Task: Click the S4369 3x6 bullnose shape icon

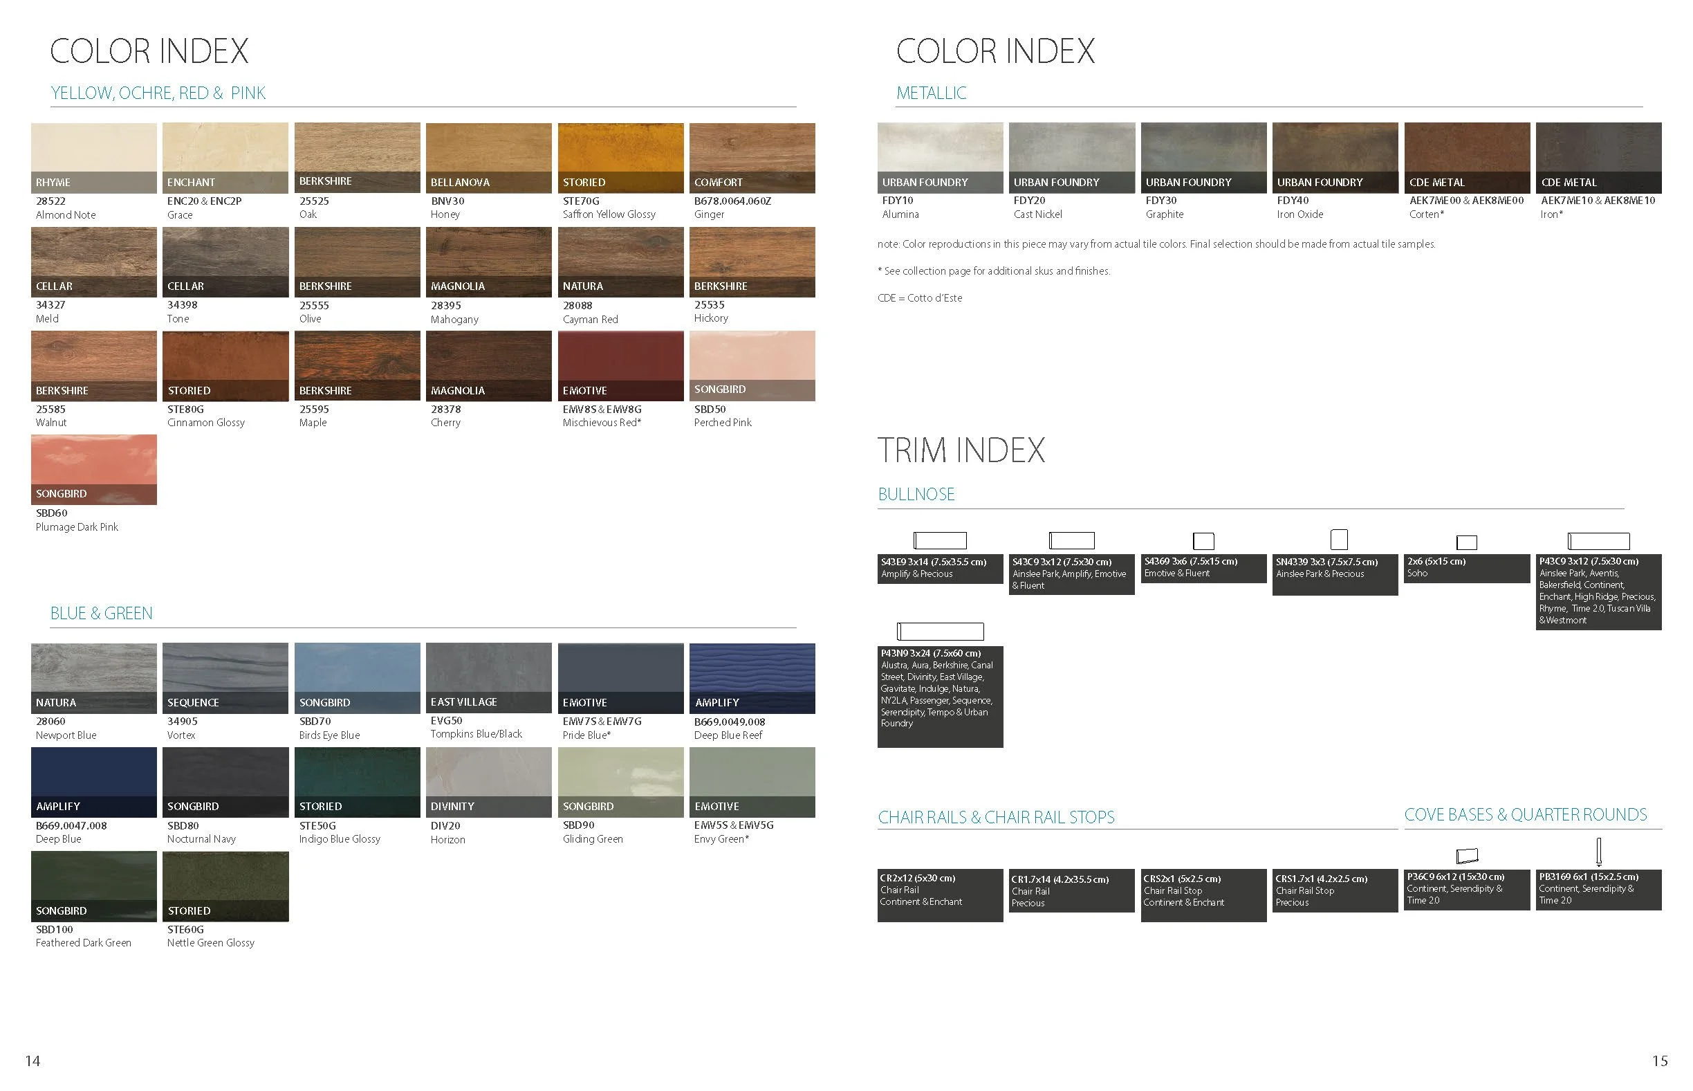Action: 1203,541
